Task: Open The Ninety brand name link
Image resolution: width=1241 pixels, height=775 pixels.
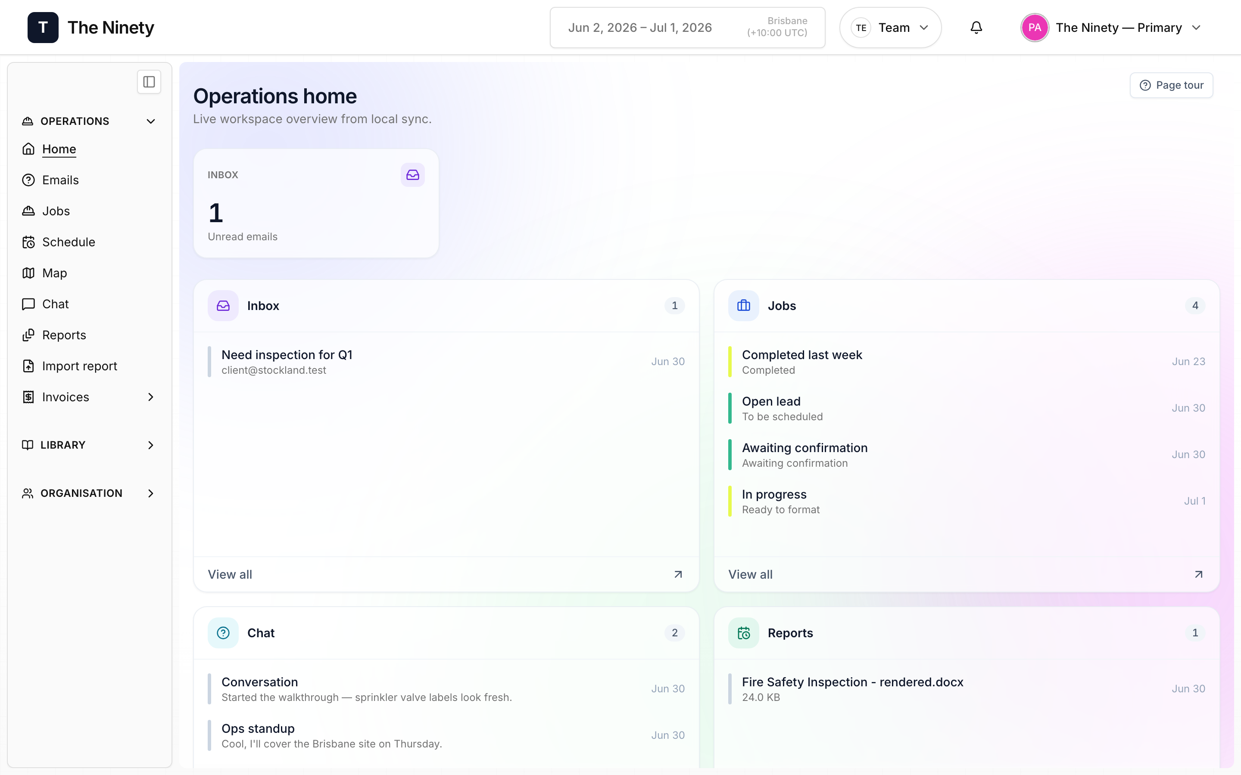Action: 111,28
